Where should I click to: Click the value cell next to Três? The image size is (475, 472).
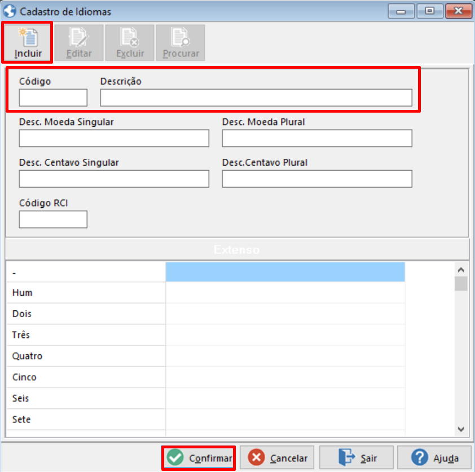click(285, 335)
